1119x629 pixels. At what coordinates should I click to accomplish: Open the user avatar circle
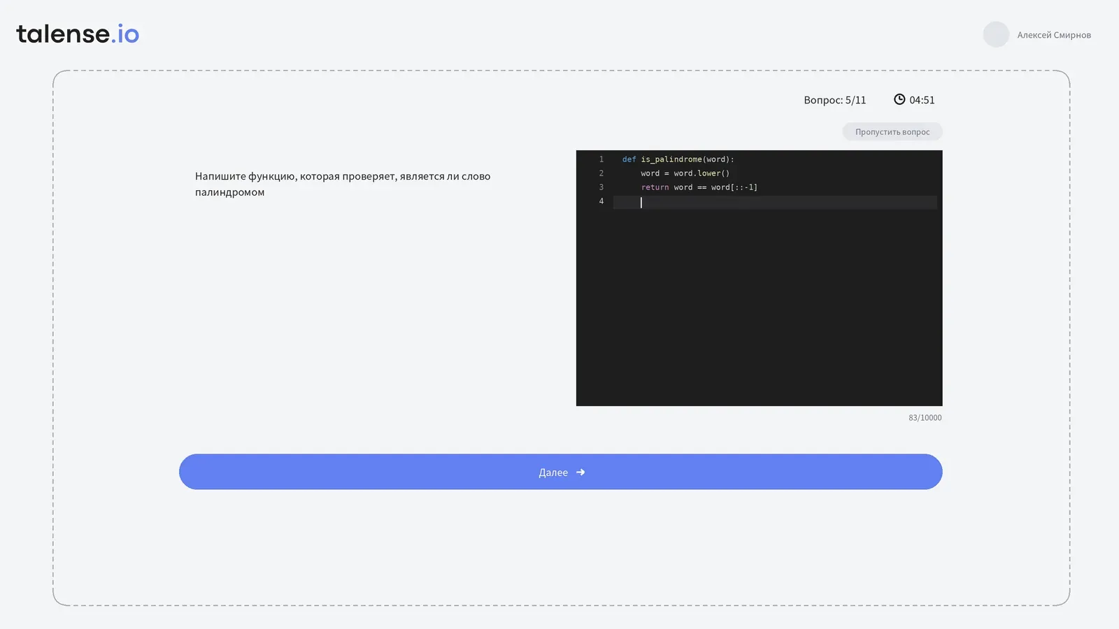point(996,34)
